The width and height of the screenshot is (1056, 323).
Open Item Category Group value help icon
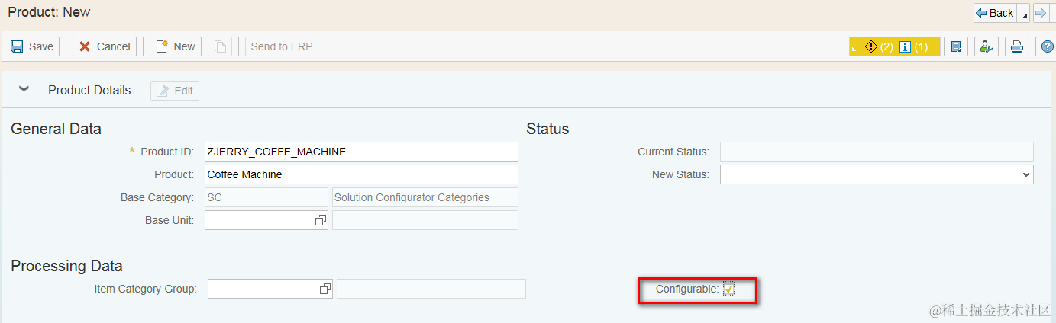(x=325, y=289)
